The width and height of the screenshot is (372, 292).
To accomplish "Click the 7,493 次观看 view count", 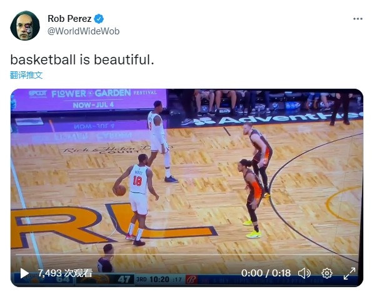I will point(65,273).
